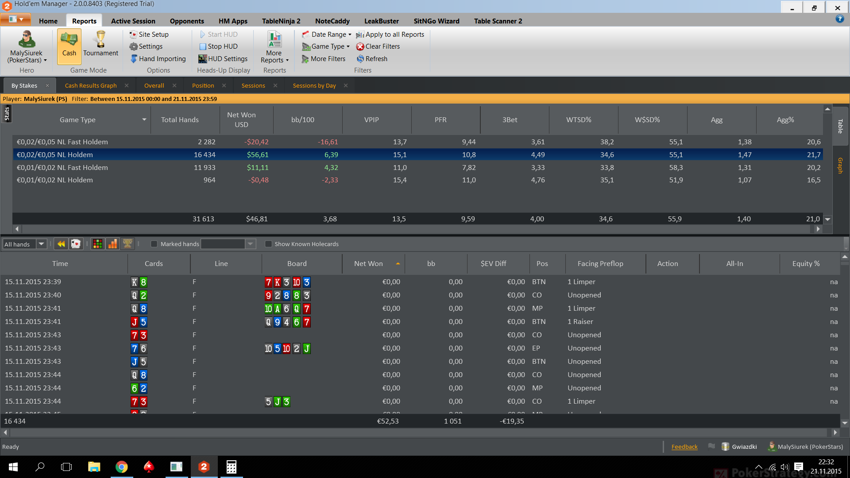Open HUD Settings
The image size is (850, 478).
point(223,59)
